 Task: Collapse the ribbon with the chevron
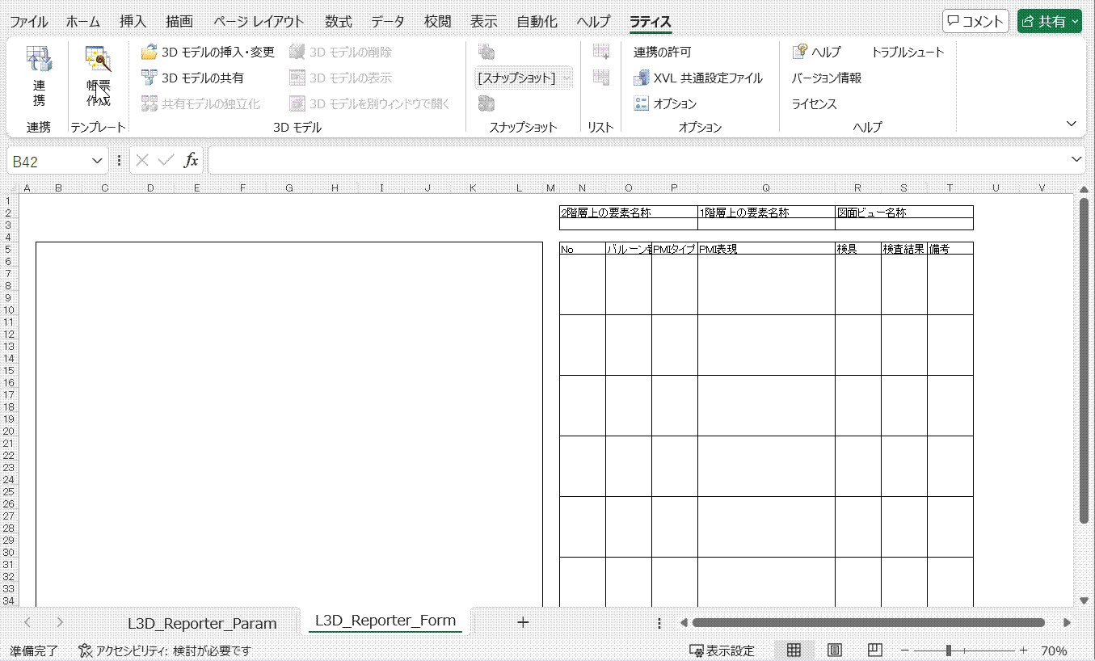(1072, 124)
